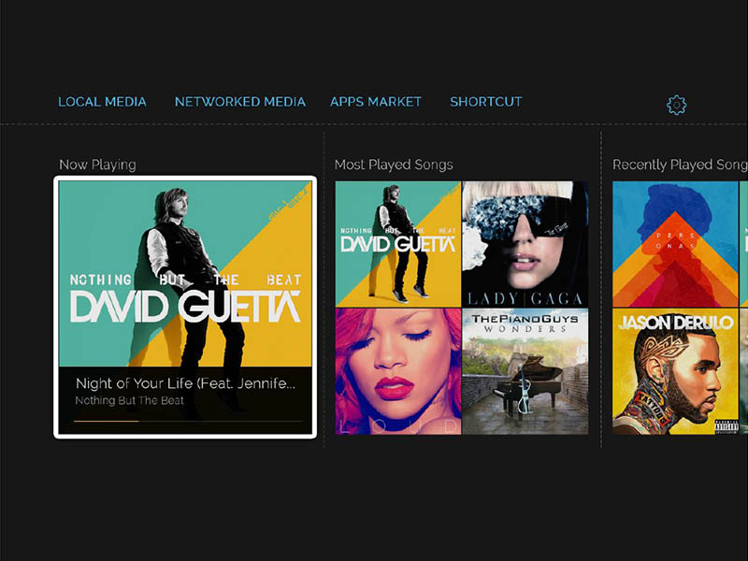This screenshot has height=561, width=748.
Task: Click the song title 'Night of Your Life'
Action: tap(185, 383)
